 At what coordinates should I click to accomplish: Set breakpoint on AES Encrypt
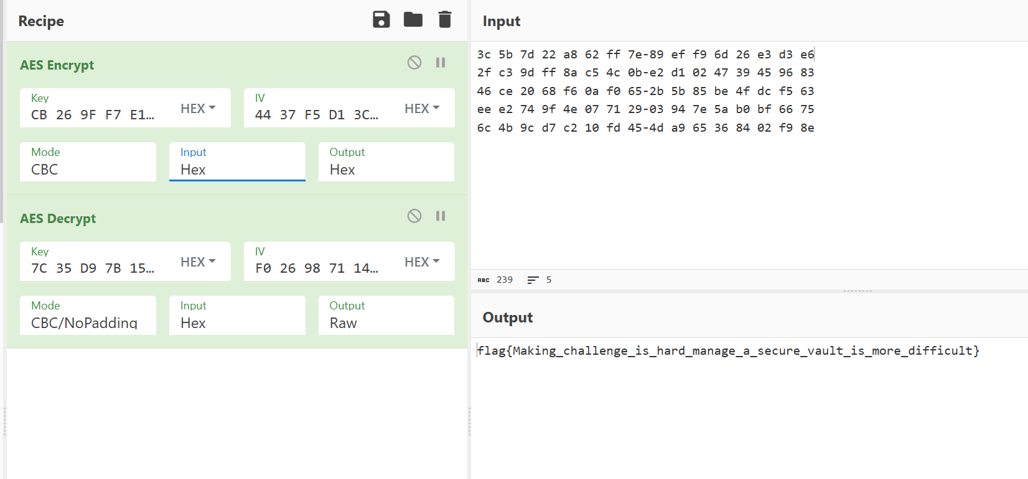point(441,62)
